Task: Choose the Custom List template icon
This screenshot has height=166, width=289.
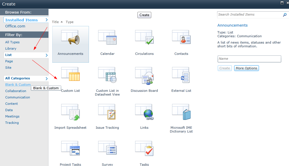Action: click(70, 74)
